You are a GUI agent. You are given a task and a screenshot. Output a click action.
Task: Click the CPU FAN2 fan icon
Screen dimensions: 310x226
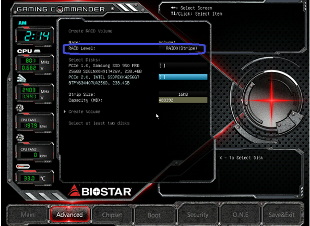click(20, 137)
